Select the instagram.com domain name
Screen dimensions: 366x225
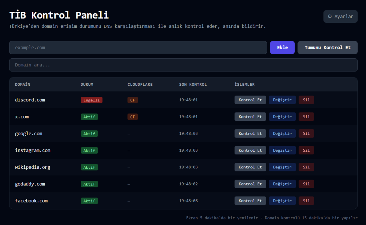pyautogui.click(x=33, y=150)
